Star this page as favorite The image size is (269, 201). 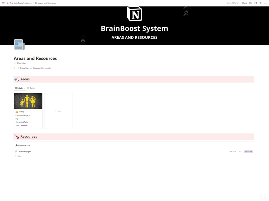pos(261,3)
